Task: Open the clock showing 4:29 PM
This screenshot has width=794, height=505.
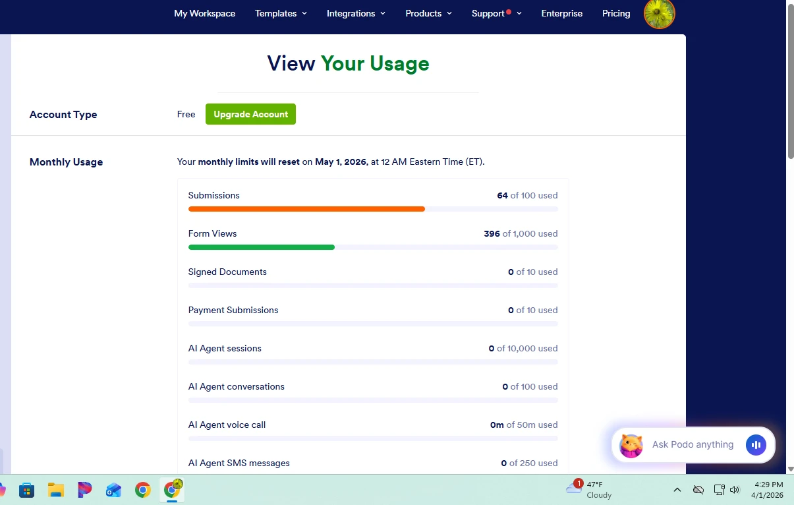Action: 768,489
